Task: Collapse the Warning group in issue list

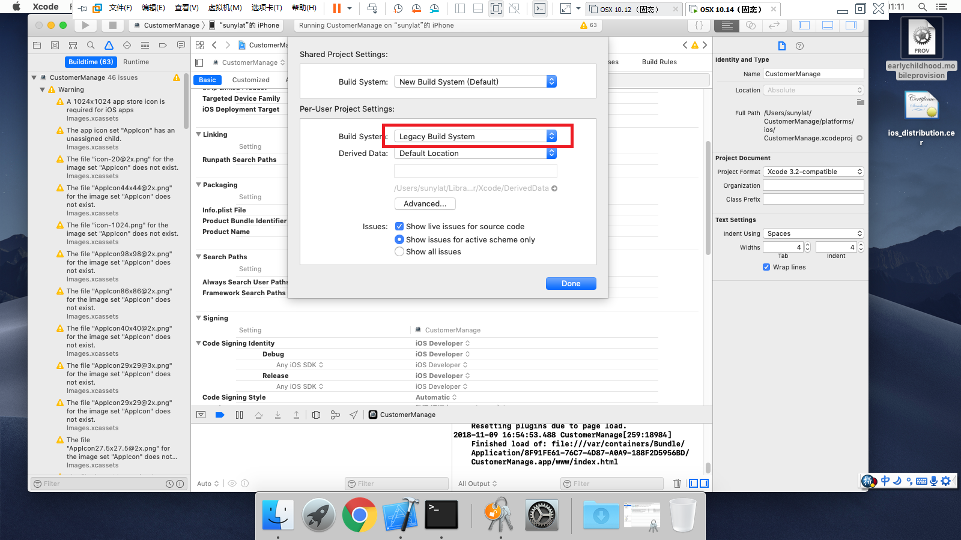Action: (x=43, y=89)
